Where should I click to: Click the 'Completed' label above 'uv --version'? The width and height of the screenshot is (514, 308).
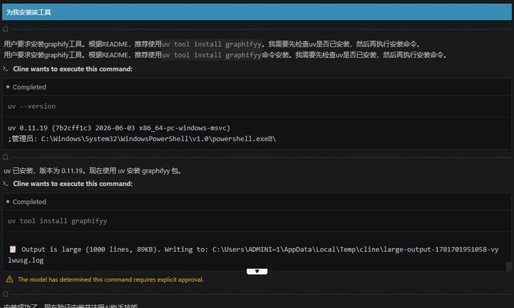click(x=30, y=87)
